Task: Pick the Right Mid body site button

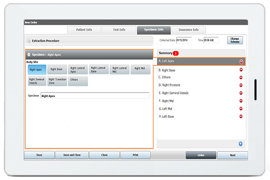Action: (140, 69)
